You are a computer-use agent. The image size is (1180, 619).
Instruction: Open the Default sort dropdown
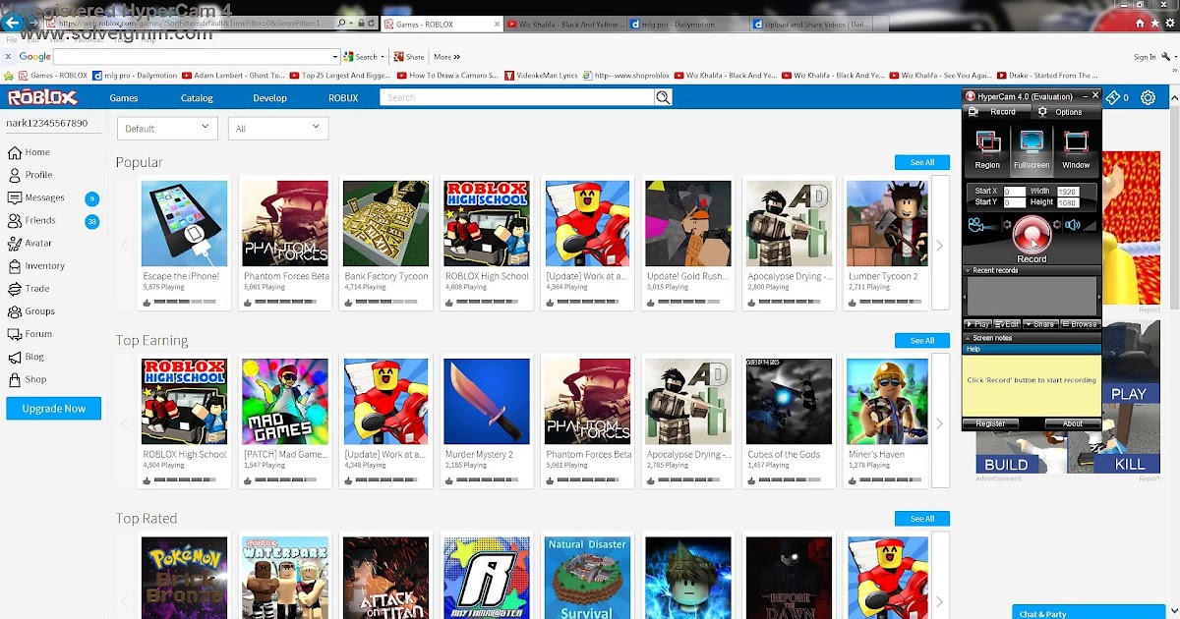click(167, 128)
